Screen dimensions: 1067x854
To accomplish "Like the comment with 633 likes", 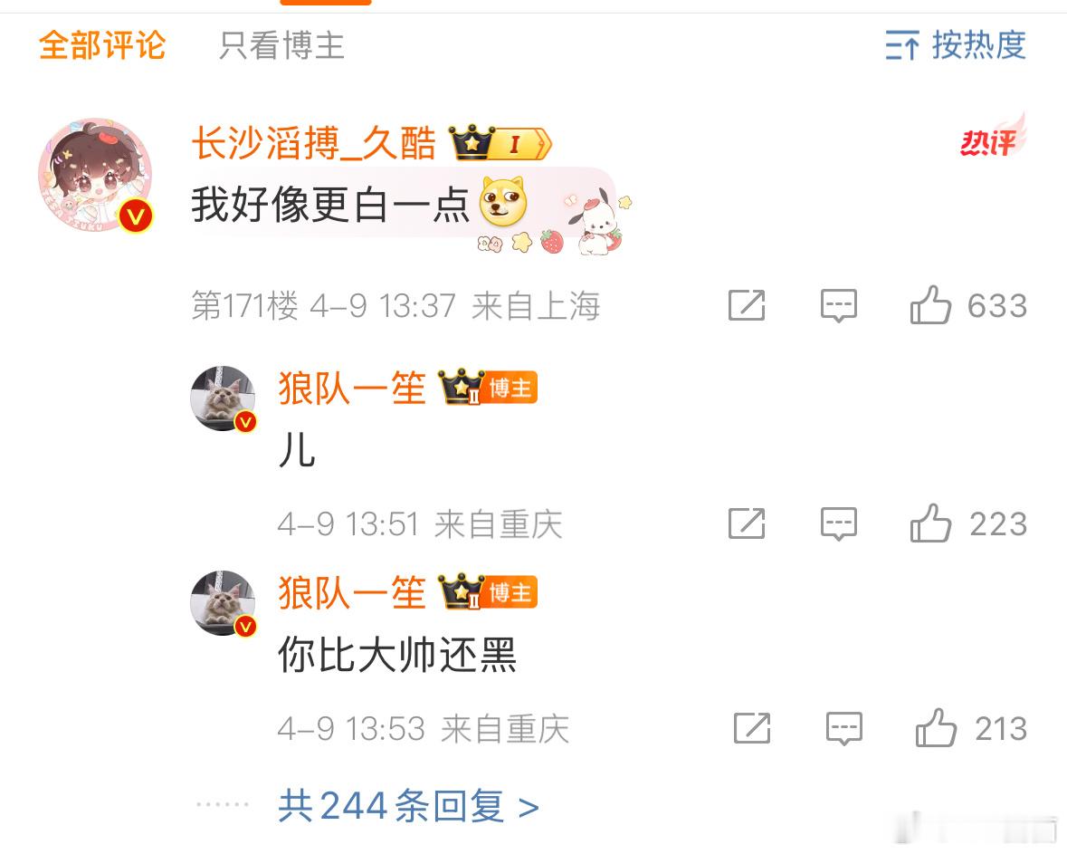I will click(x=930, y=304).
